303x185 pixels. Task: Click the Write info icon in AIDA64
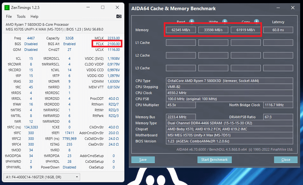pos(224,21)
